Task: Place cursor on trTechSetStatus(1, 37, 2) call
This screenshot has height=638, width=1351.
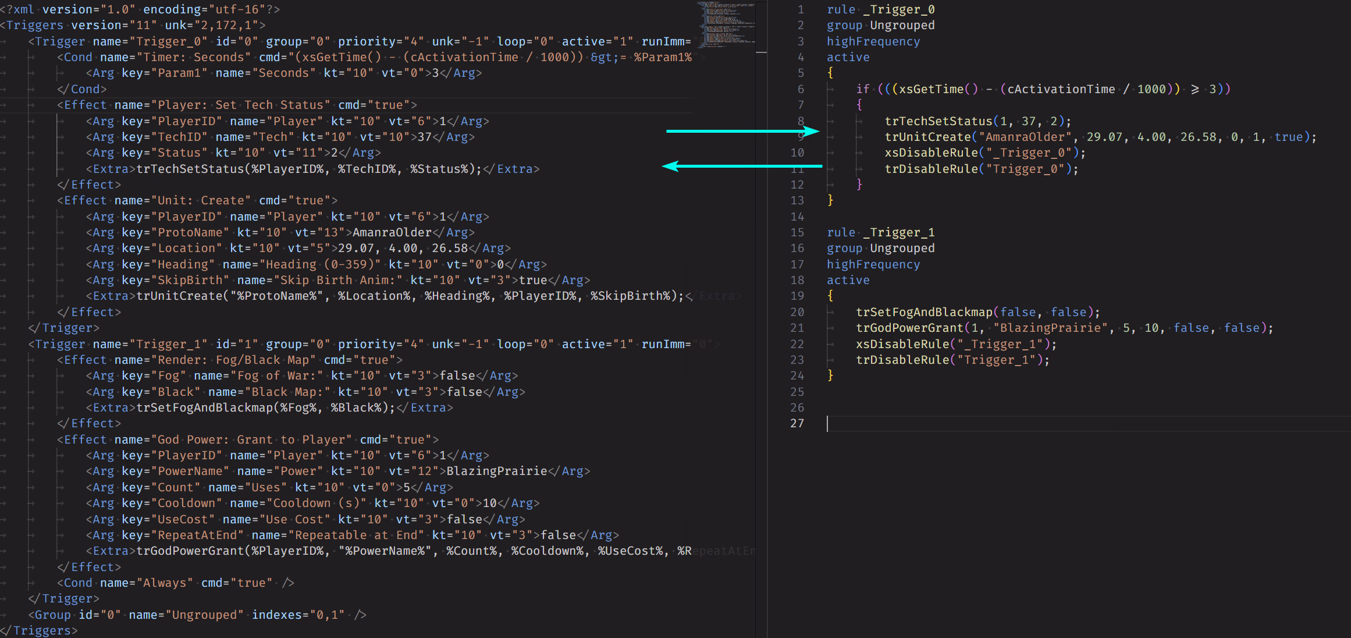Action: (977, 121)
